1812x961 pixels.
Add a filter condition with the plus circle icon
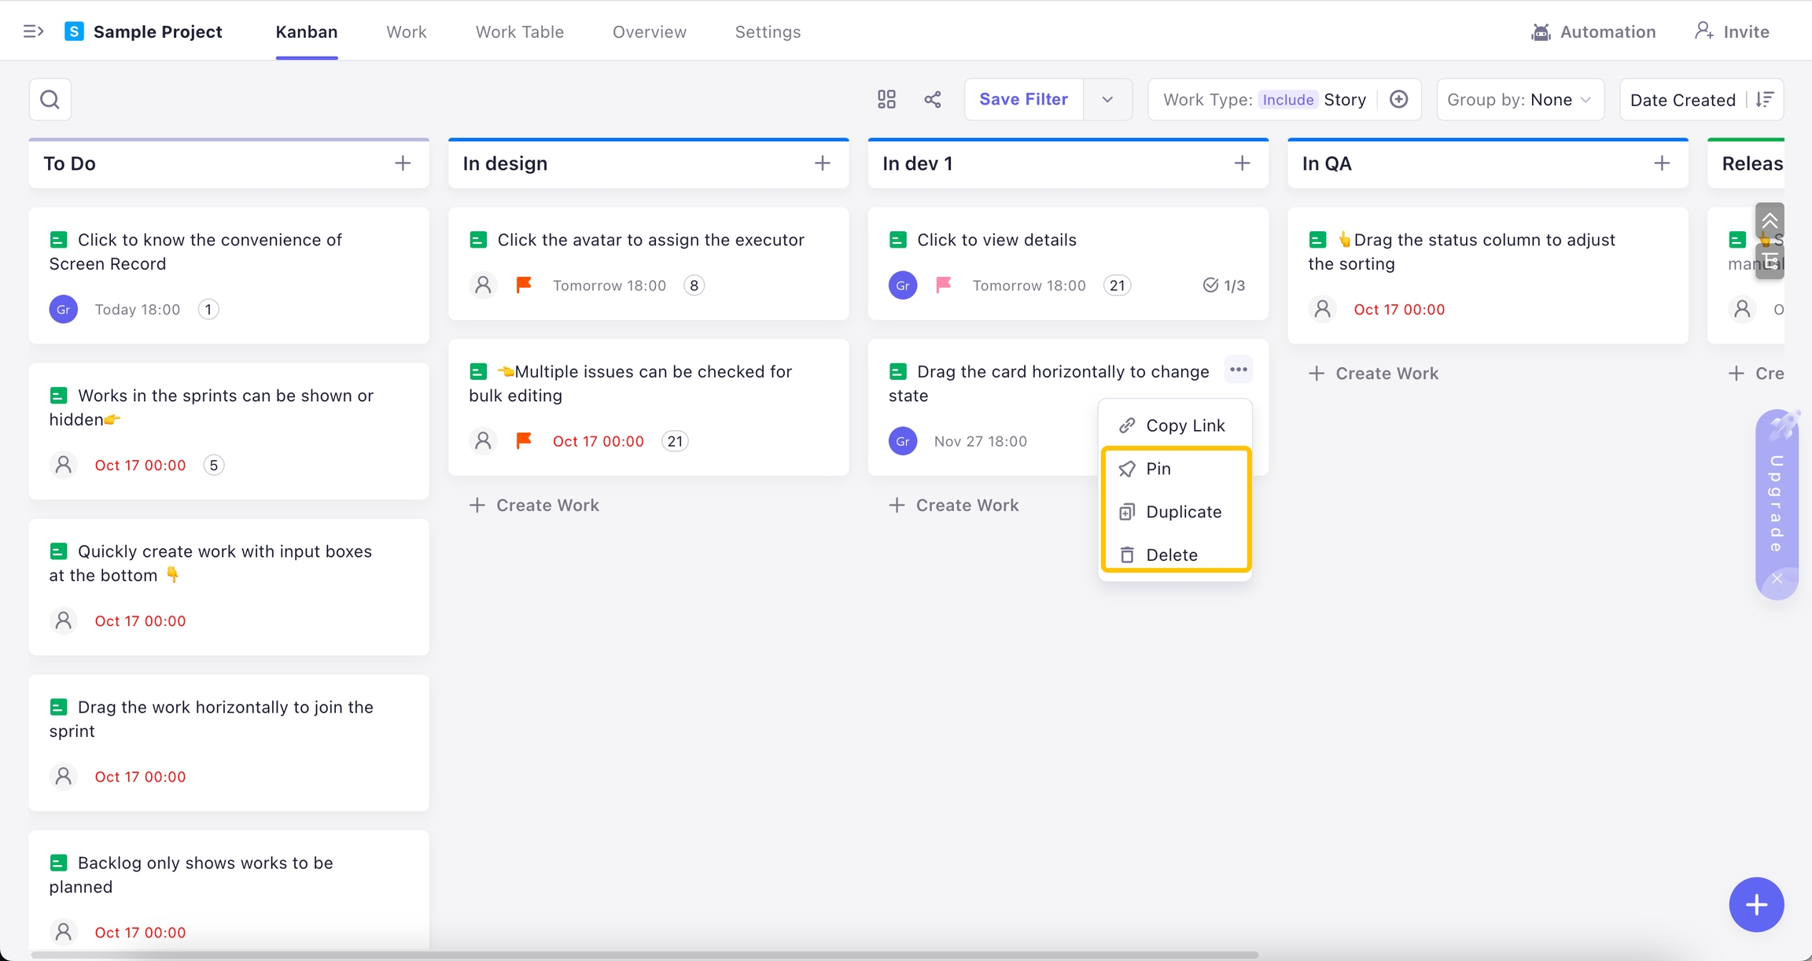(1398, 100)
